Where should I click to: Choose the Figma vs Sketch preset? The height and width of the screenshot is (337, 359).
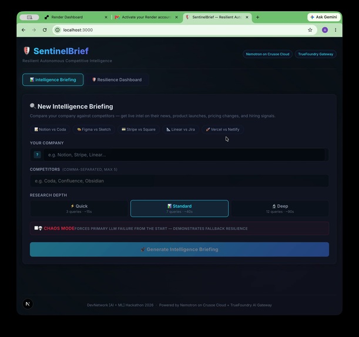[x=93, y=129]
